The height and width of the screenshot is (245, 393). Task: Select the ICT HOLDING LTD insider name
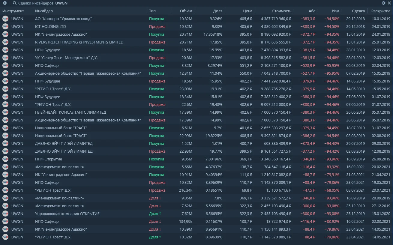pos(50,26)
